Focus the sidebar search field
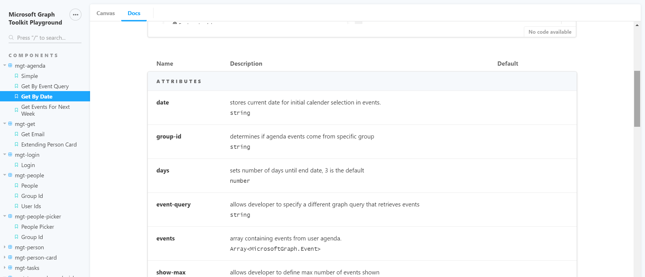Screen dimensions: 645x277 (45, 38)
